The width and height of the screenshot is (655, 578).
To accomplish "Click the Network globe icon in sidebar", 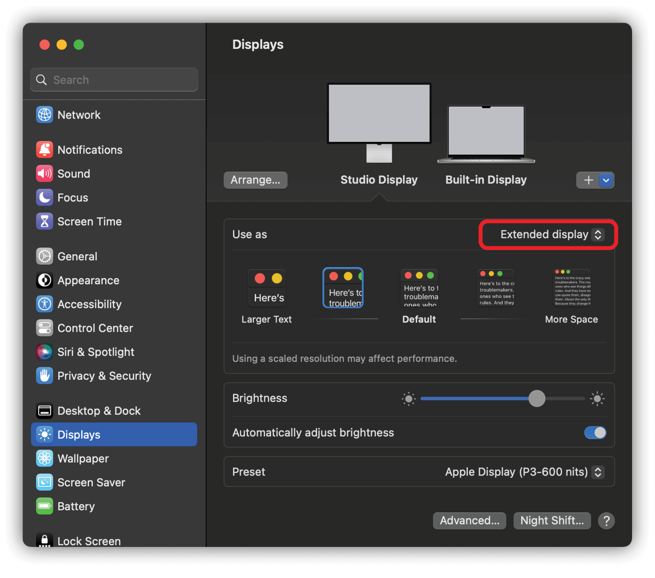I will tap(44, 115).
